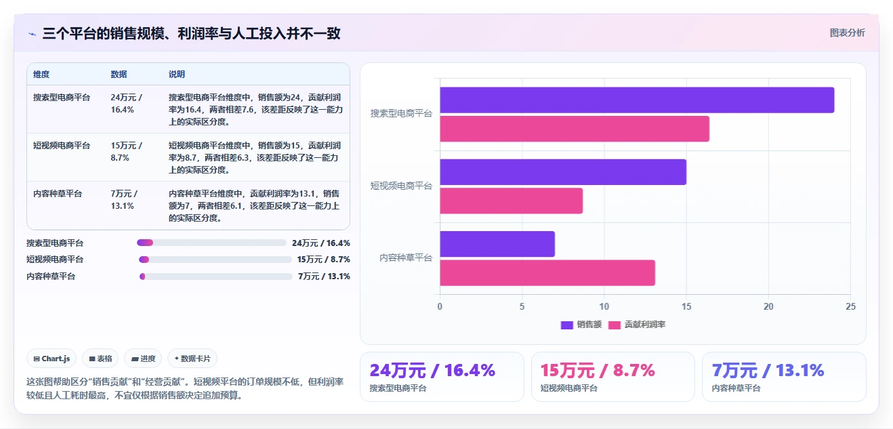Click the 内容种草平台 description in 说明 column
This screenshot has width=893, height=429.
(x=254, y=205)
